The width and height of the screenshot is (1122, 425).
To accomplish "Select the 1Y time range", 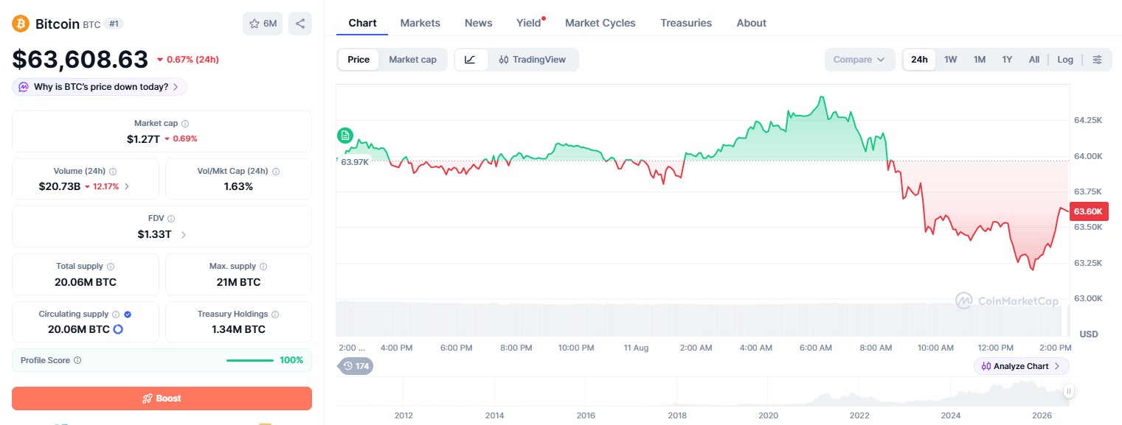I will [x=1007, y=60].
